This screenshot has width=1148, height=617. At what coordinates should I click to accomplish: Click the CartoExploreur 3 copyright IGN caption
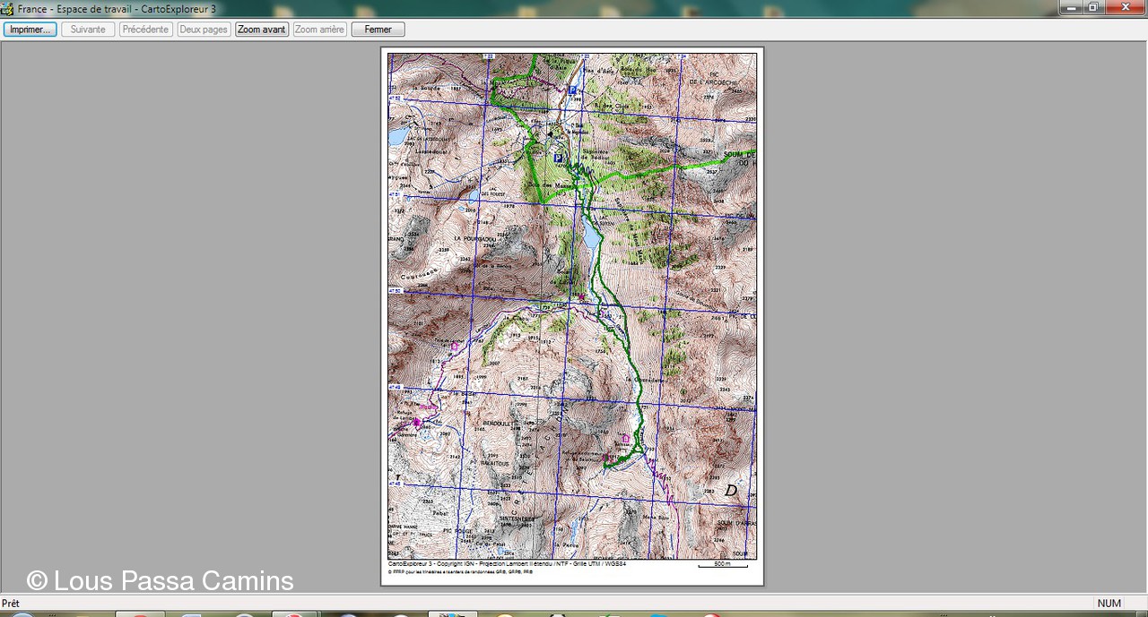[x=507, y=564]
